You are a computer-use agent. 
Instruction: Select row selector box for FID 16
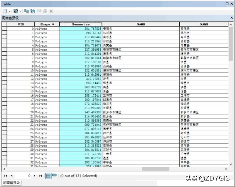point(5,95)
